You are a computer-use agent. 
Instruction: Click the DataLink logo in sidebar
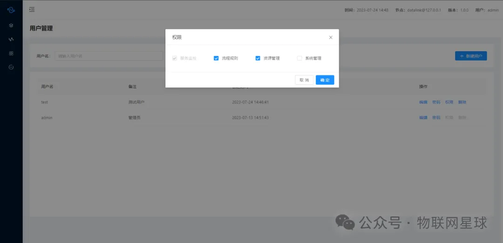click(11, 10)
